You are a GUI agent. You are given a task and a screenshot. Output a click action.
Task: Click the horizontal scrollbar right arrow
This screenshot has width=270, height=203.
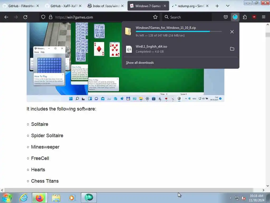coord(263,190)
